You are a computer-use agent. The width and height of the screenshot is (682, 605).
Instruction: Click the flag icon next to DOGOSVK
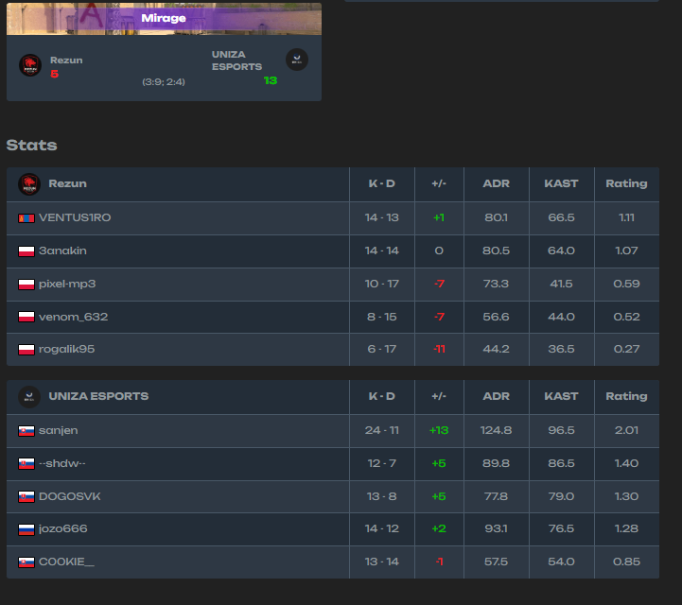(26, 497)
